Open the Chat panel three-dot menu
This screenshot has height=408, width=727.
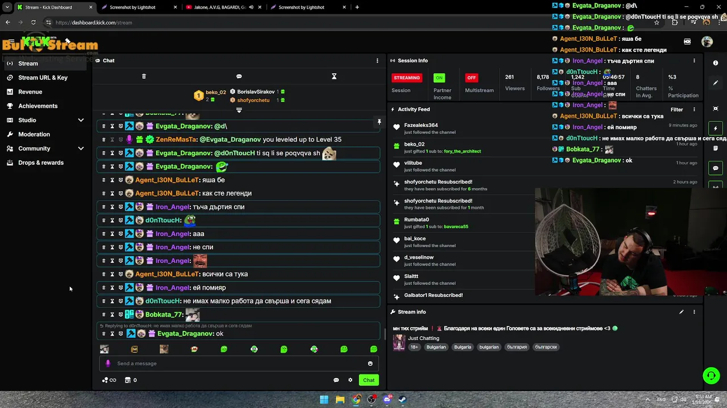pyautogui.click(x=377, y=61)
